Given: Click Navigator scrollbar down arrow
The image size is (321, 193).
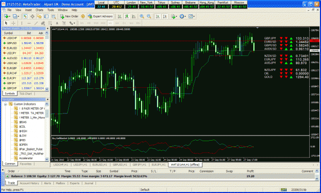Looking at the screenshot, I should (x=47, y=159).
